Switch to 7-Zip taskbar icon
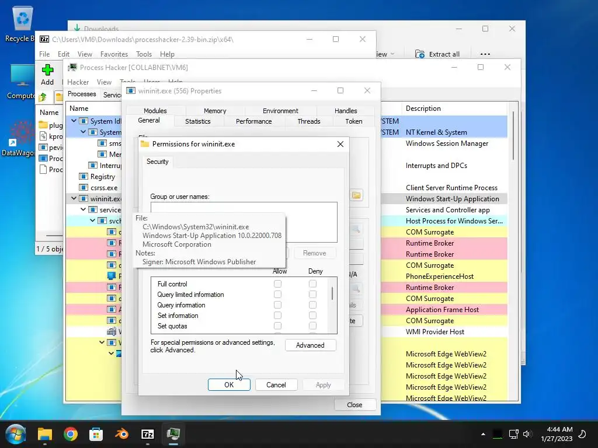Screen dimensions: 598x448 coord(148,434)
